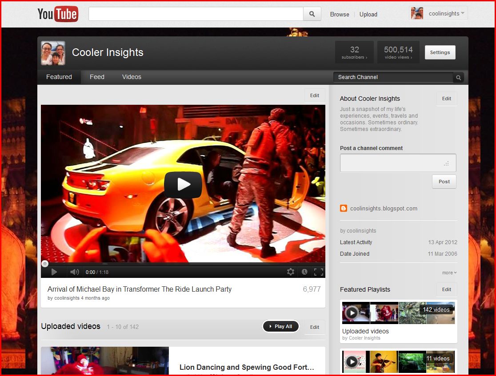Click the Blogger icon beside coolinsights.blogspot.com
The image size is (496, 376).
344,208
